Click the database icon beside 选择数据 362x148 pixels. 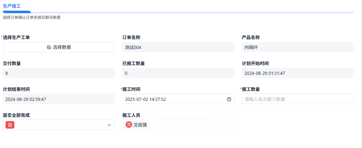pyautogui.click(x=49, y=47)
